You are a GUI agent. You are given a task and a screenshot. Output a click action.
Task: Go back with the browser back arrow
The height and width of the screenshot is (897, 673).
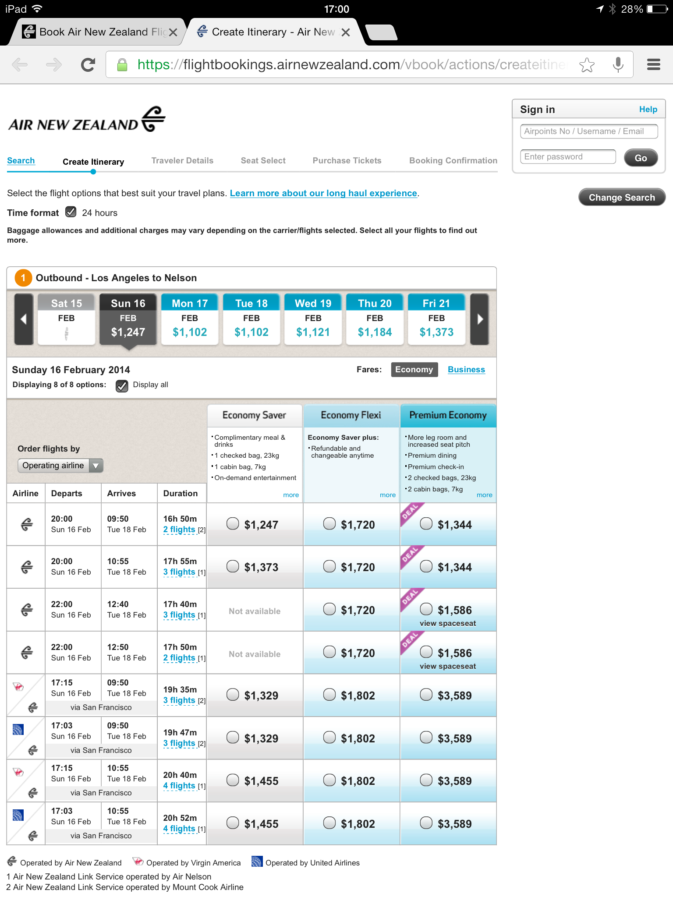pyautogui.click(x=20, y=65)
